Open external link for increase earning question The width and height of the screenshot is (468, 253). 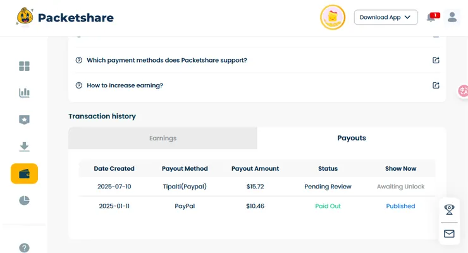point(436,85)
